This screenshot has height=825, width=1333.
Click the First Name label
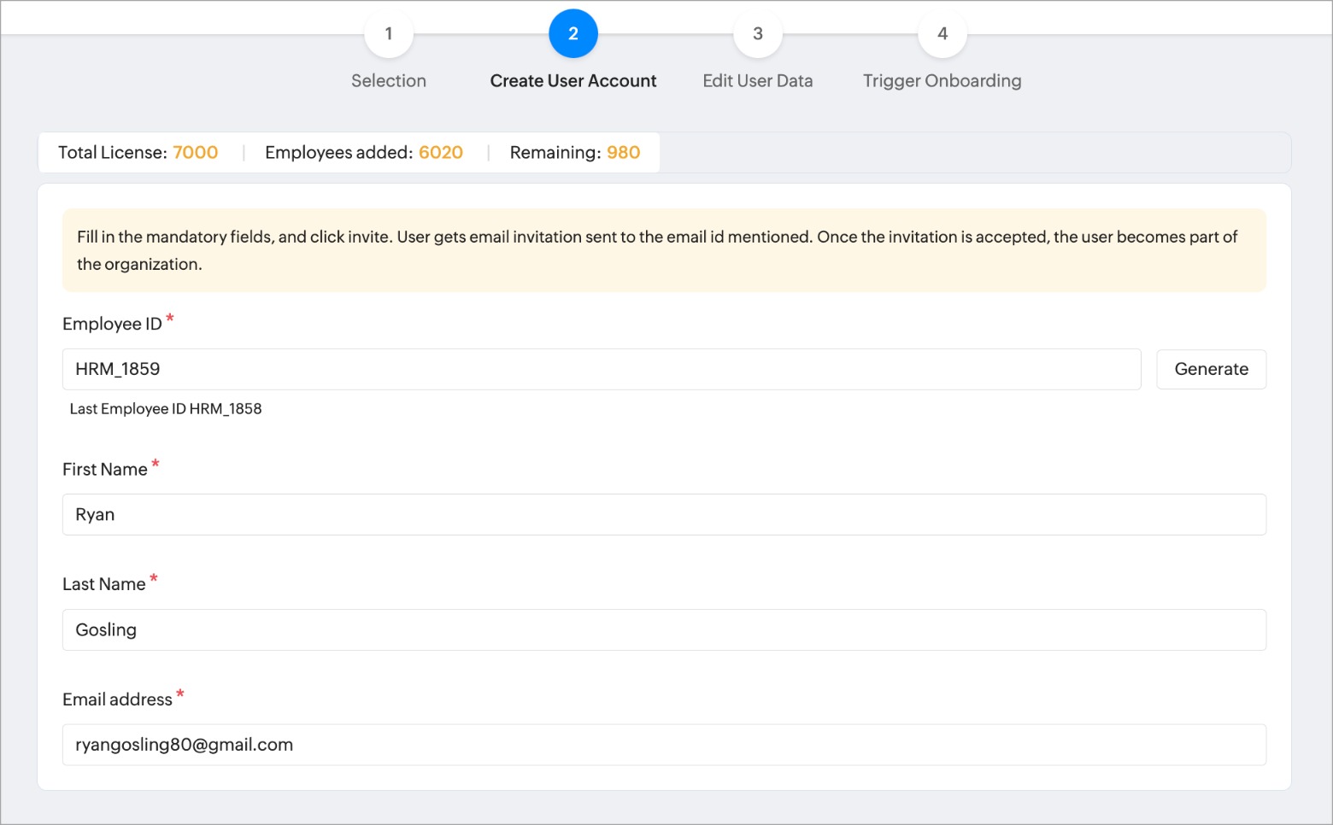click(105, 469)
